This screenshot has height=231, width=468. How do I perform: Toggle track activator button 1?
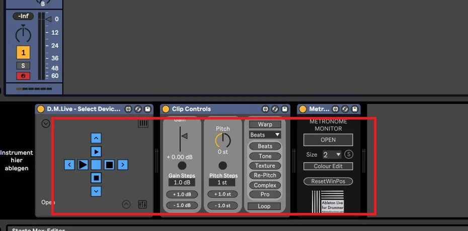click(23, 53)
